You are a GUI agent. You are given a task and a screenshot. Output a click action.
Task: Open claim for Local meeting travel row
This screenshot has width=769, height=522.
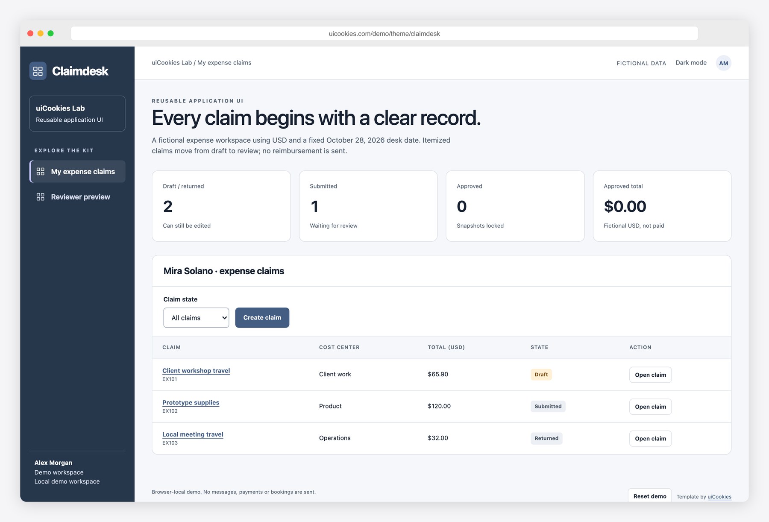pyautogui.click(x=650, y=439)
